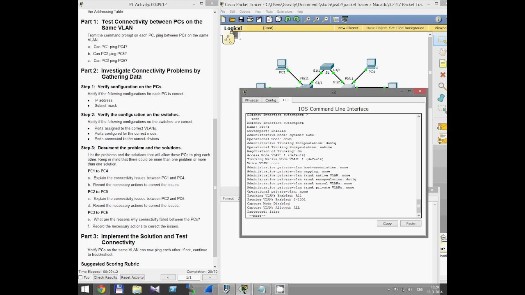This screenshot has height=295, width=525.
Task: Click Reset Activity button
Action: point(132,277)
